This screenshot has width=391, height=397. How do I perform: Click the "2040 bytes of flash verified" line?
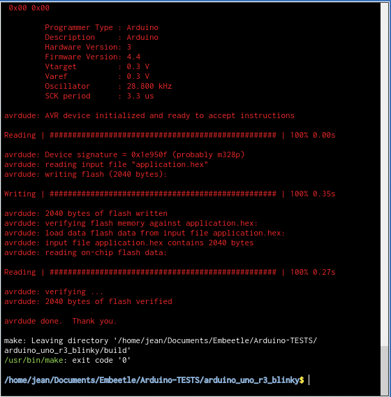click(88, 301)
